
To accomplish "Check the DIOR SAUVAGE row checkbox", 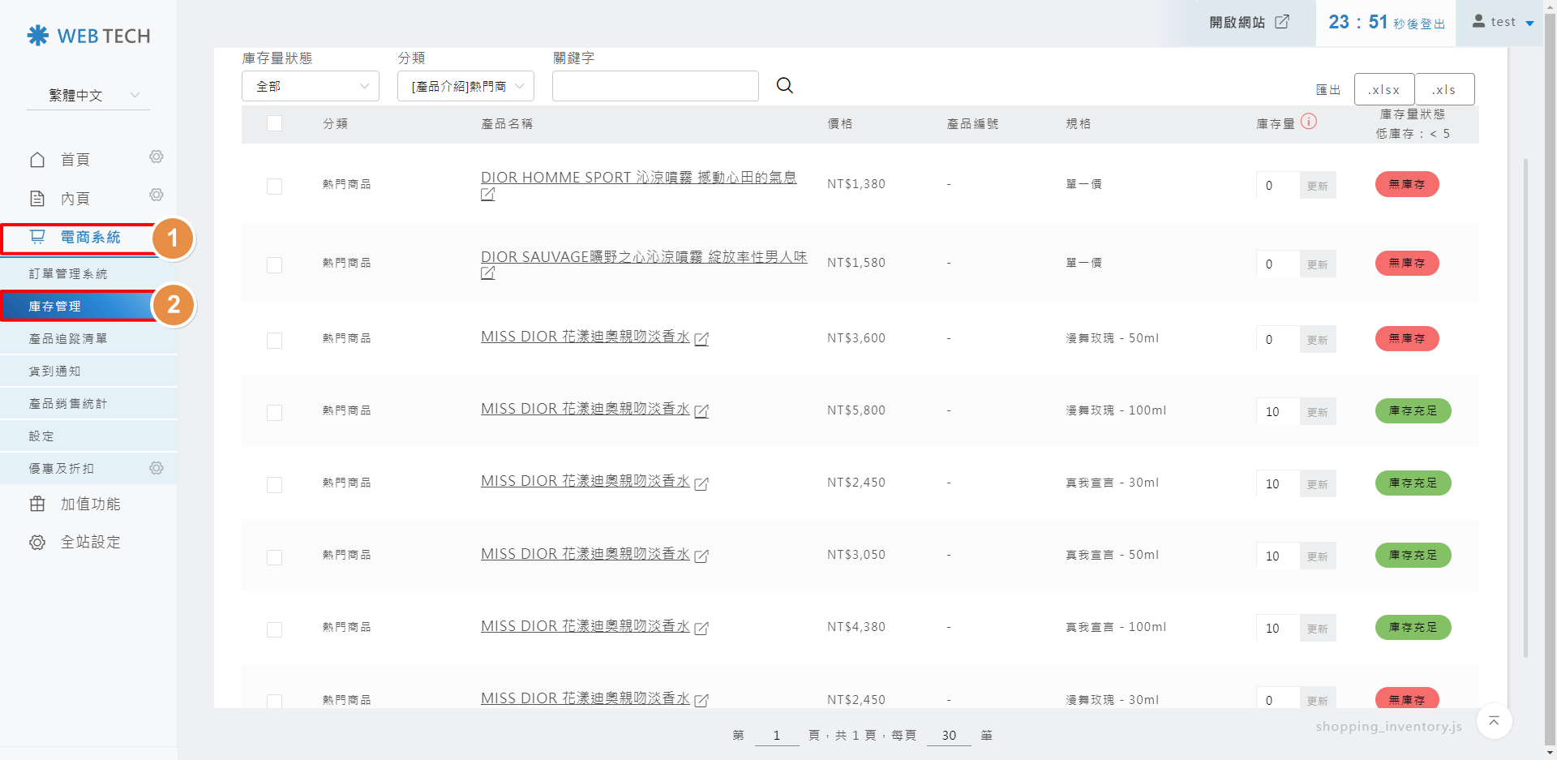I will point(275,265).
